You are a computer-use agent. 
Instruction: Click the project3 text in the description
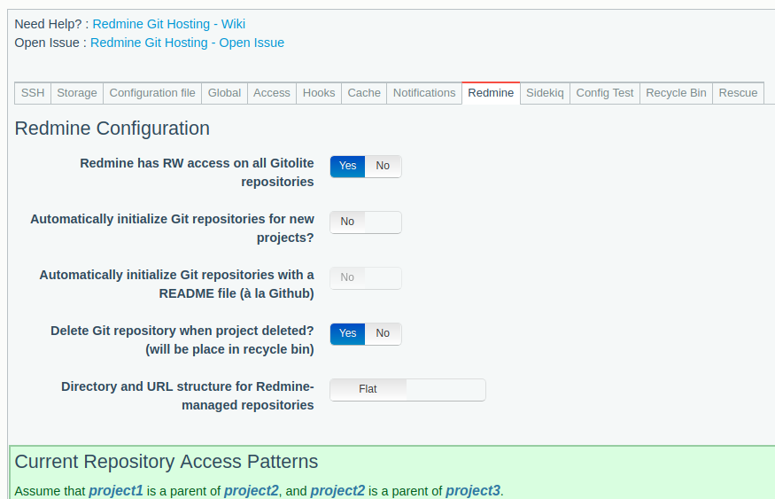click(473, 491)
